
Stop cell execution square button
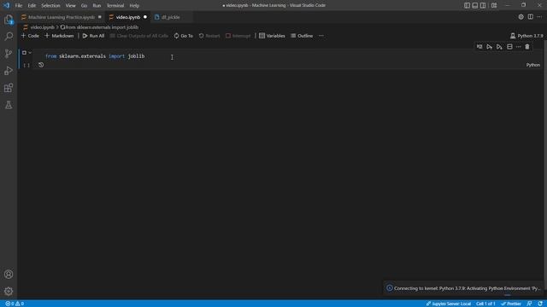pos(24,53)
